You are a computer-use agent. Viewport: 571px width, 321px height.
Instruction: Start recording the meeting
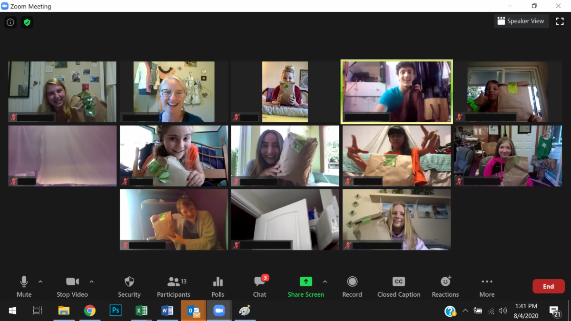coord(352,287)
